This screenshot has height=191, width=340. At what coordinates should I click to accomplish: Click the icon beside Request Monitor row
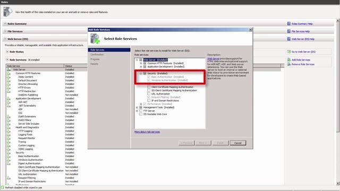click(8, 138)
